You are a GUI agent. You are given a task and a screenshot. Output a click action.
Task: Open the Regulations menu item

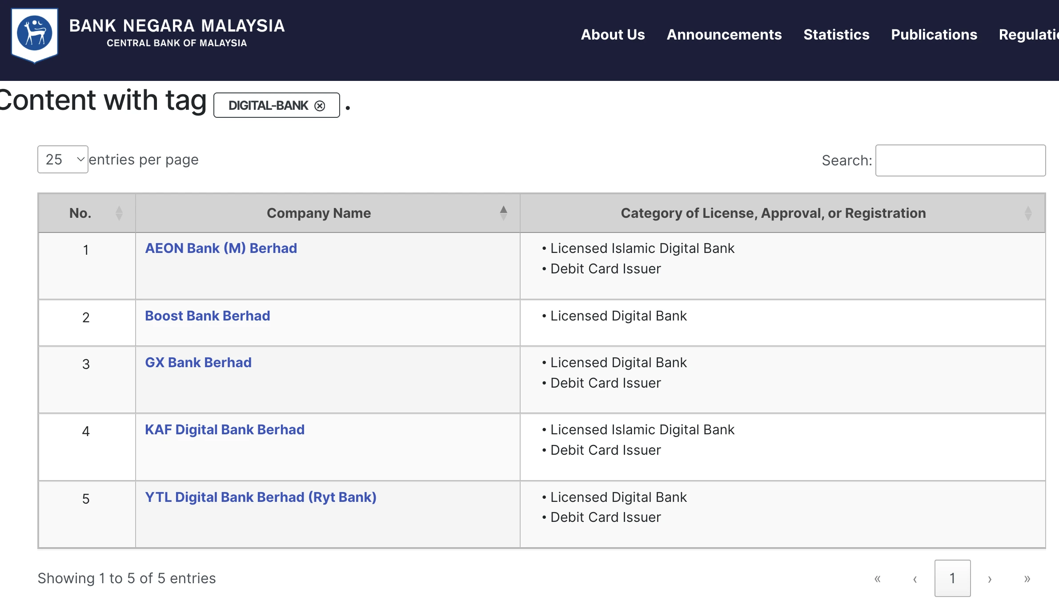(1029, 35)
